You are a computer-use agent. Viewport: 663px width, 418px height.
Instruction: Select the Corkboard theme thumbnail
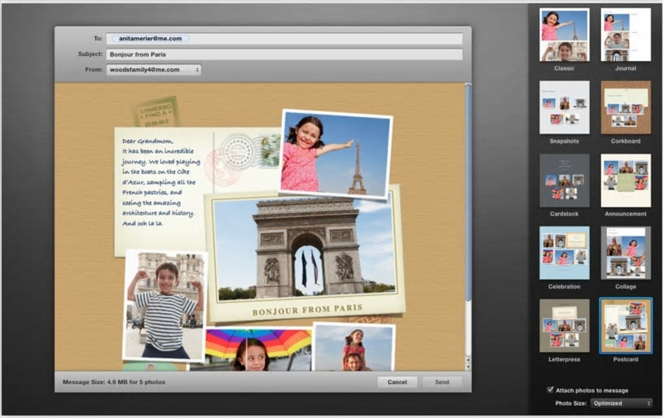coord(625,108)
